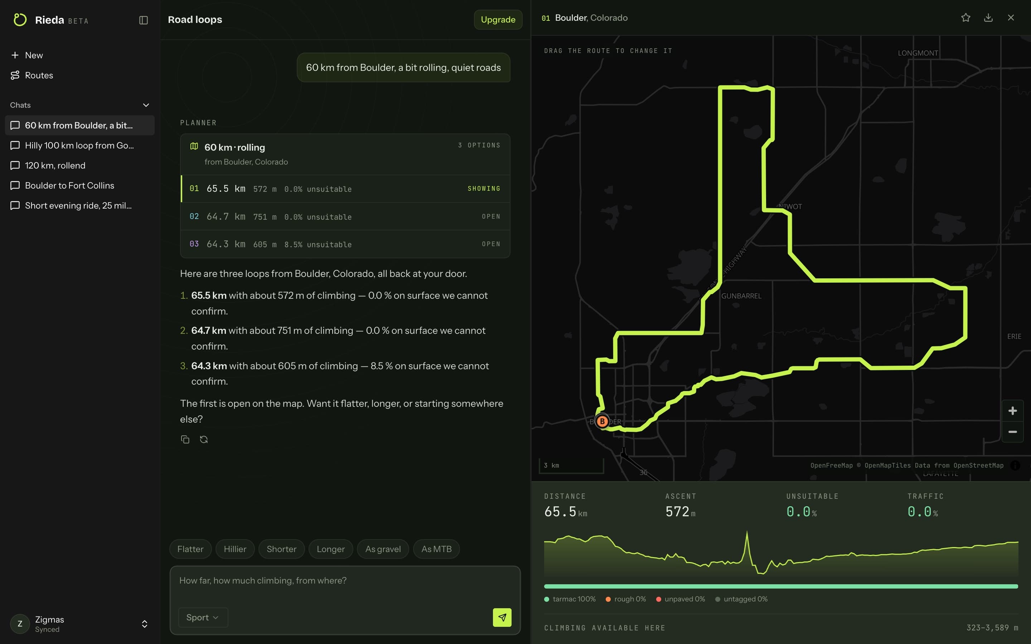Focus the 'How far, how much climbing' input

click(345, 581)
